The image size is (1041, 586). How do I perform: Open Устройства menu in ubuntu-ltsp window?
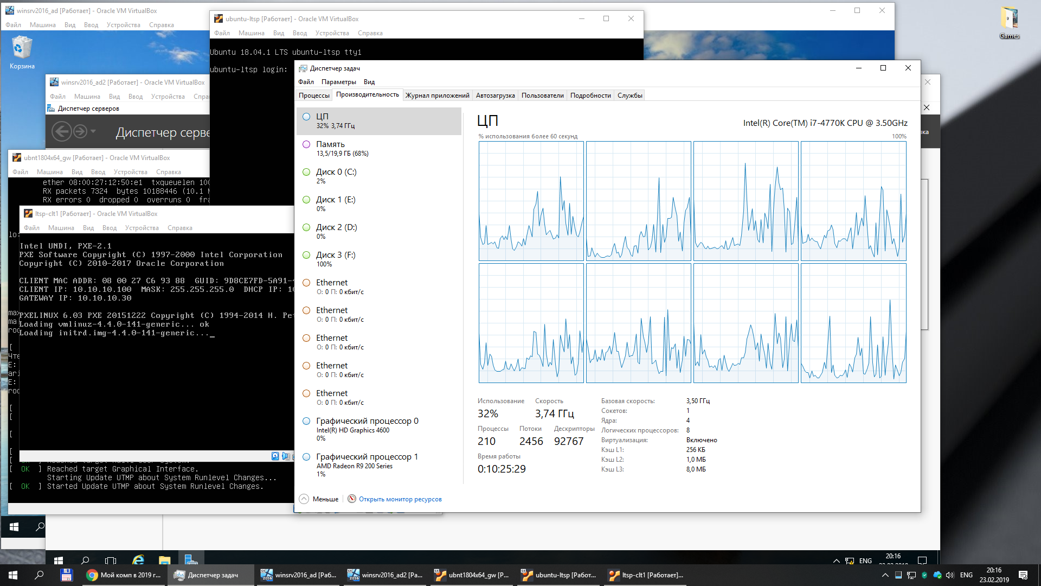332,33
